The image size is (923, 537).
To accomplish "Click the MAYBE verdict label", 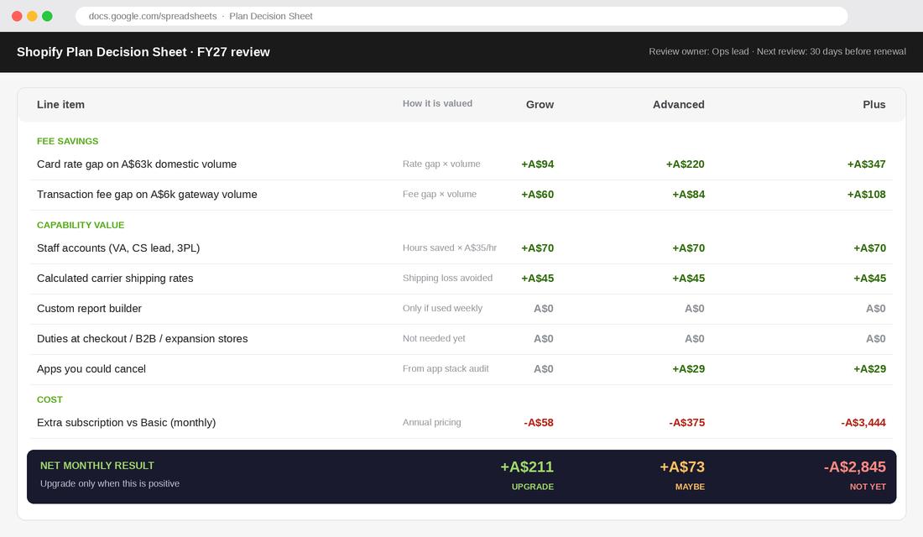I will coord(690,487).
